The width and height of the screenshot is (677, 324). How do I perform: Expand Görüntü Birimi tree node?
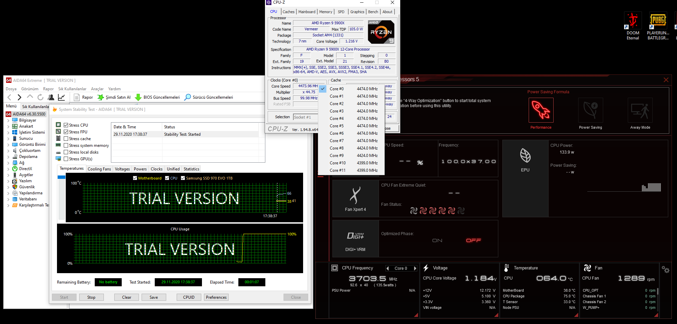tap(8, 145)
